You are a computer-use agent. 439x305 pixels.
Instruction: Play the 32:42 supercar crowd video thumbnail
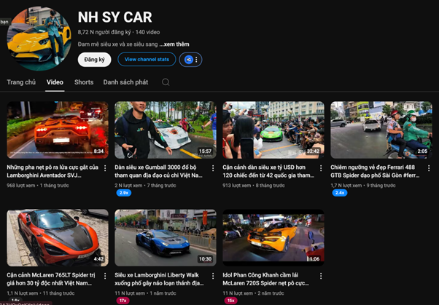[273, 130]
